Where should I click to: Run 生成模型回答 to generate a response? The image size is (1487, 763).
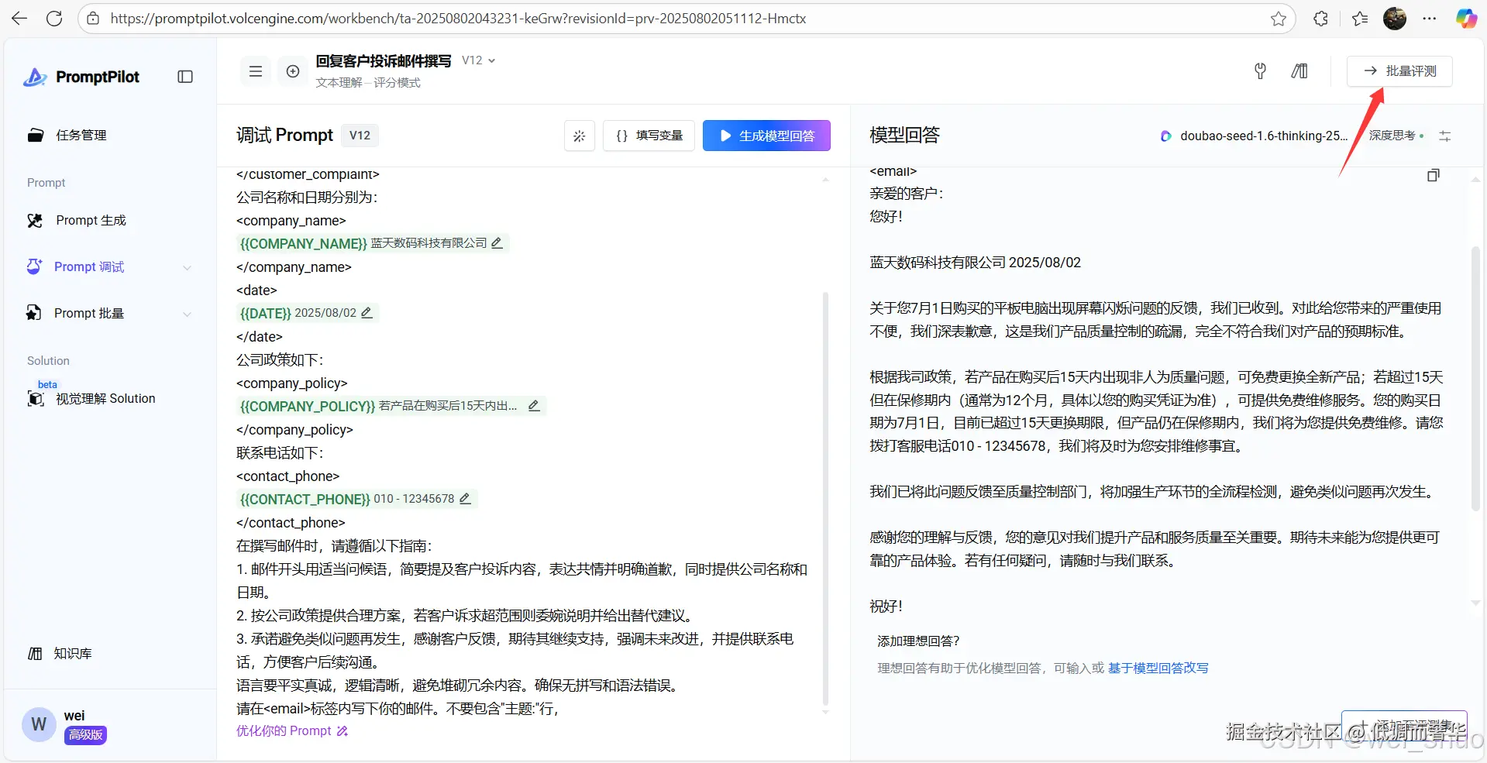766,135
